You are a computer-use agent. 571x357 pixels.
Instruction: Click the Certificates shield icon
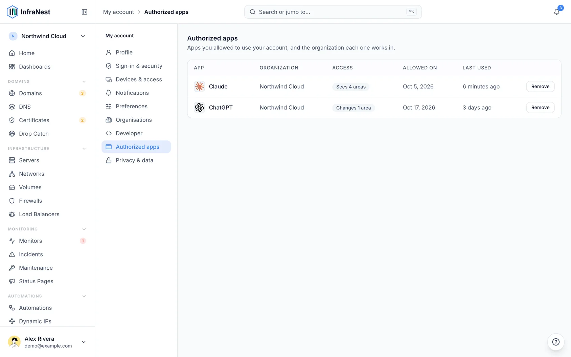click(12, 120)
